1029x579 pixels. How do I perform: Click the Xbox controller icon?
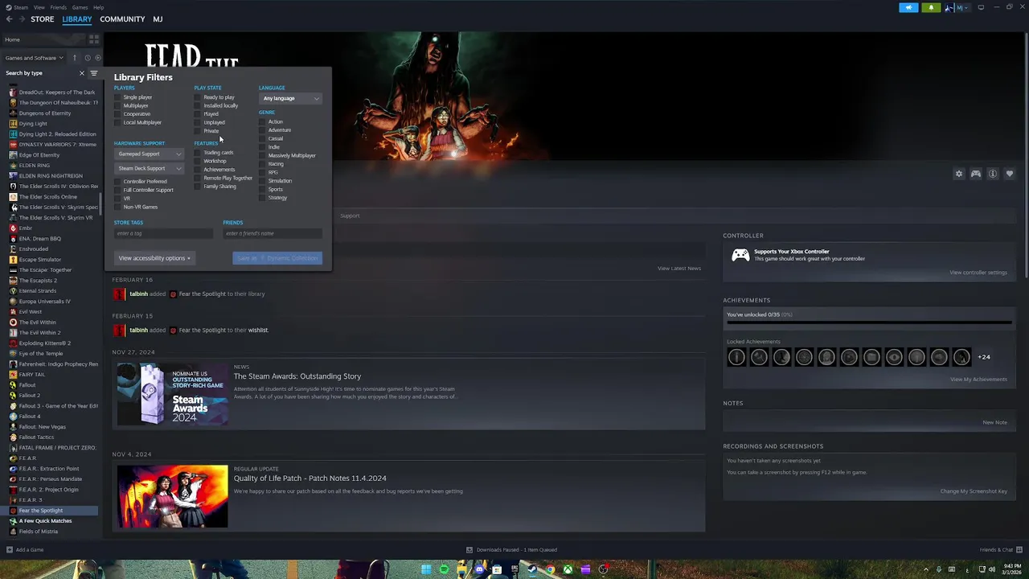point(740,255)
